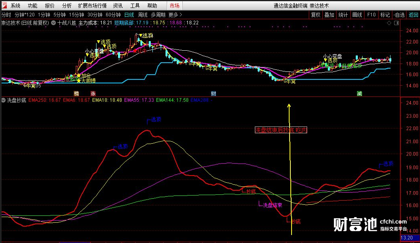Open dropdown next to 崇达技术(日线.前复权)
Screen dimensions: 420x243
click(53, 23)
